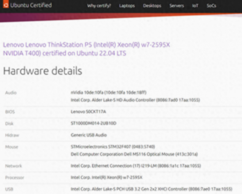Go to the Laptops section
Viewport: 242px width, 194px height.
point(127,6)
